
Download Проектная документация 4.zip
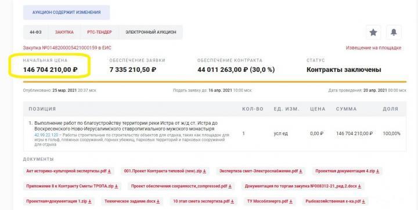[347, 171]
